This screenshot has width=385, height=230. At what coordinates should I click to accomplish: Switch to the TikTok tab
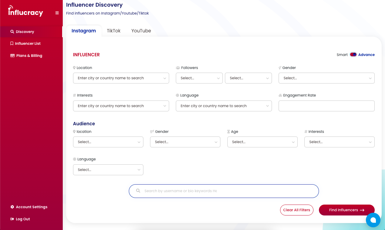113,31
